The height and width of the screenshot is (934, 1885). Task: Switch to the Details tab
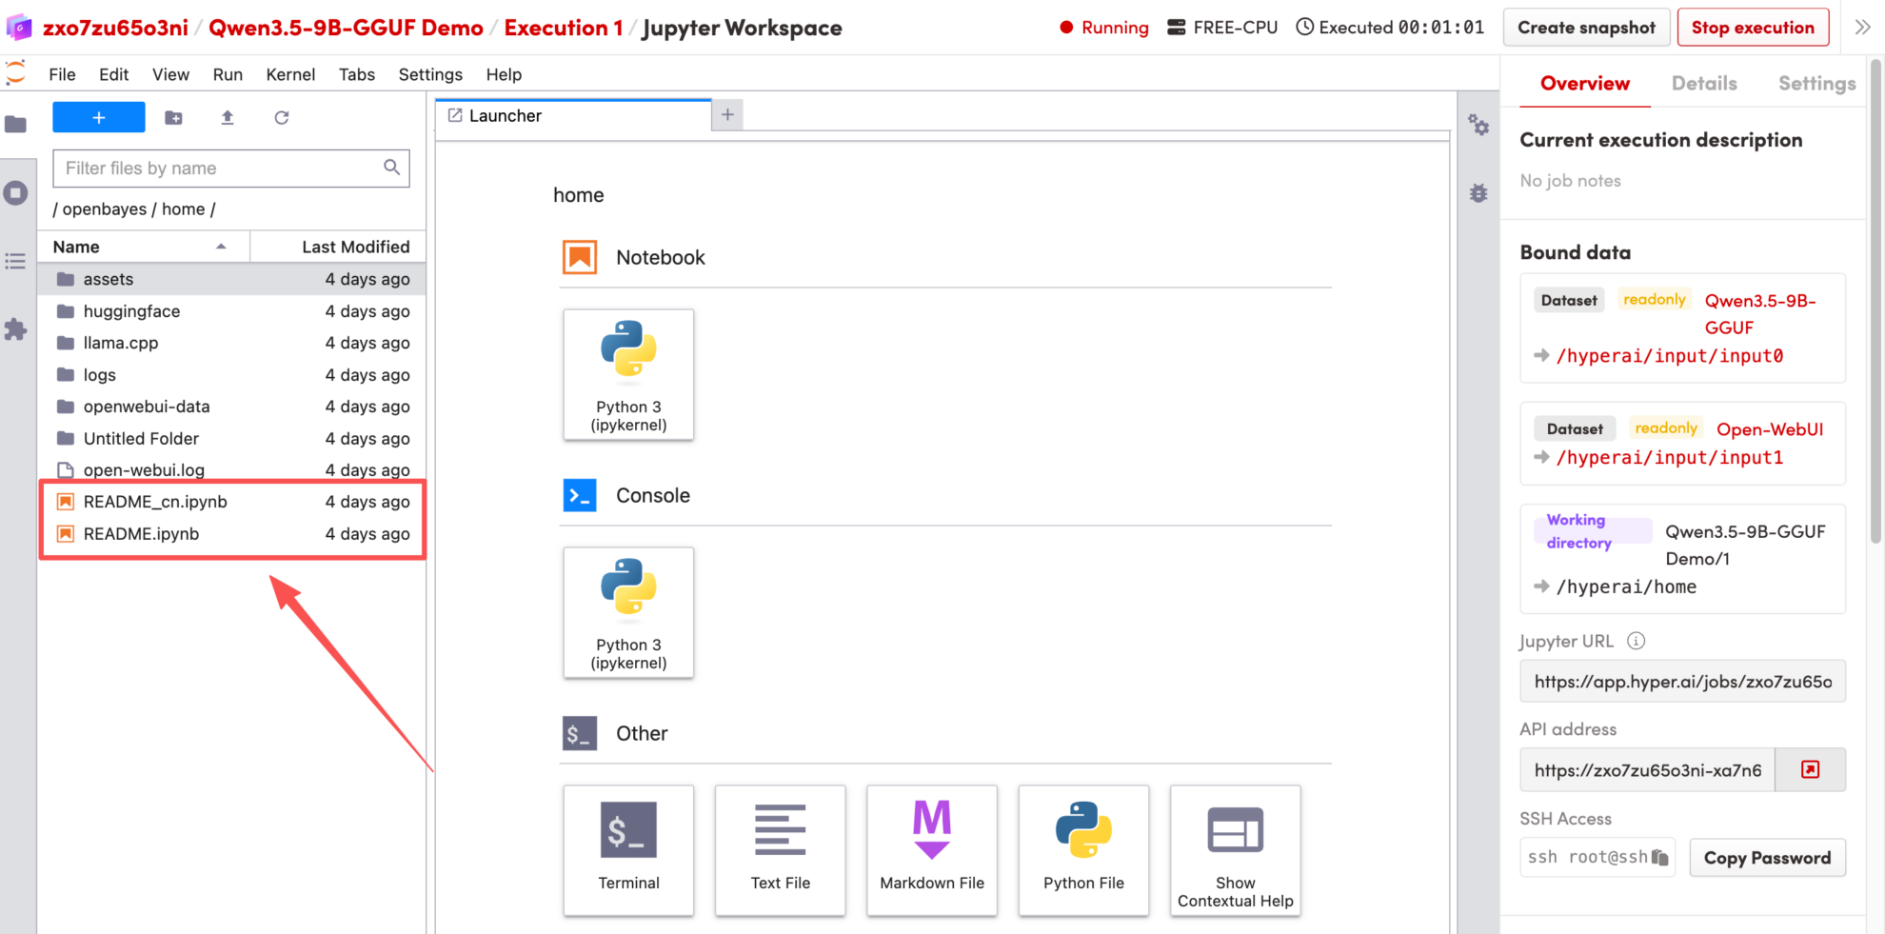tap(1703, 84)
